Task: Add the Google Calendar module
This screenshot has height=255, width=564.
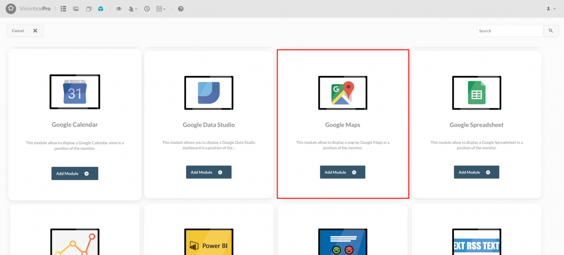Action: 75,173
